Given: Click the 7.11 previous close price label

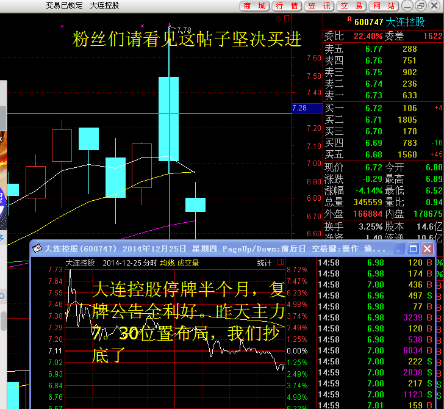Looking at the screenshot, I should point(56,351).
